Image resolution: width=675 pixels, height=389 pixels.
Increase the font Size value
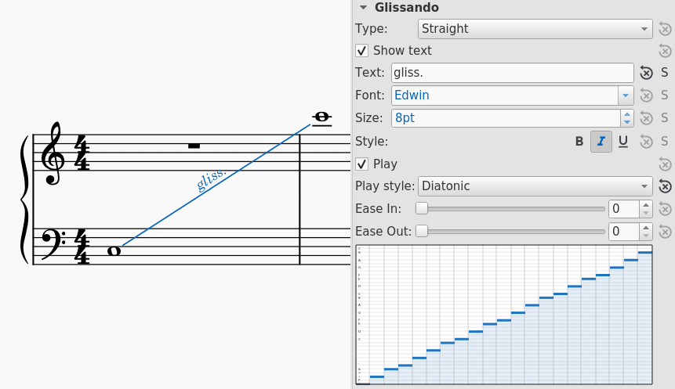[627, 114]
